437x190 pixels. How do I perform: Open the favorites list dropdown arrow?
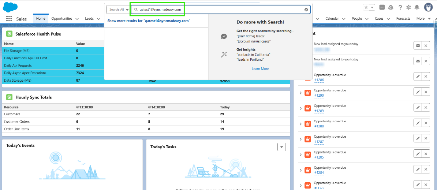coord(372,8)
